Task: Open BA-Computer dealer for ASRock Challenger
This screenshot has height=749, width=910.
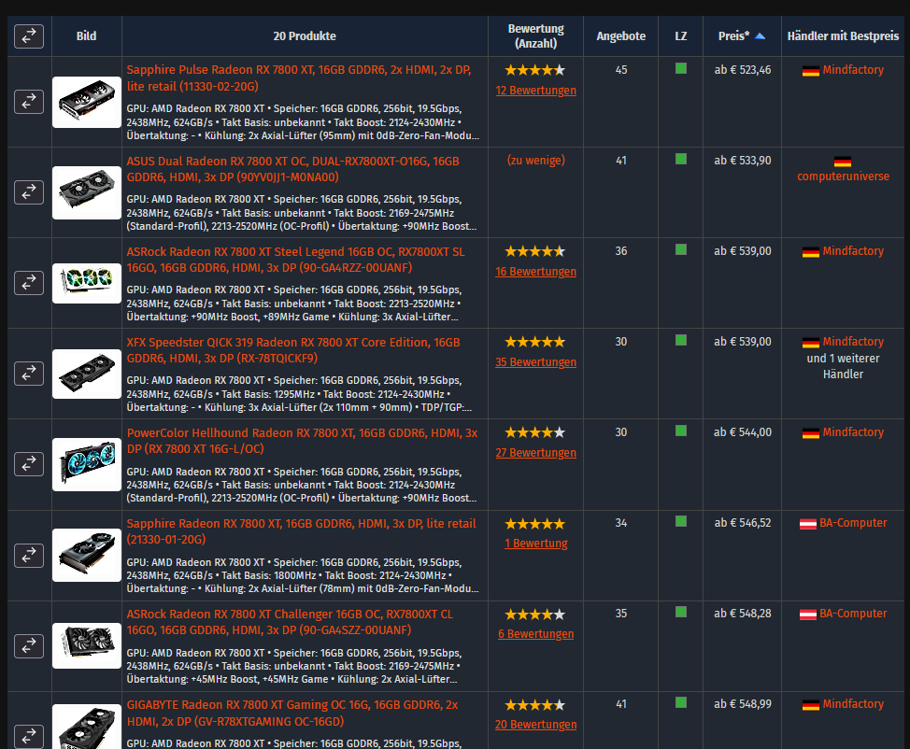Action: click(x=853, y=614)
